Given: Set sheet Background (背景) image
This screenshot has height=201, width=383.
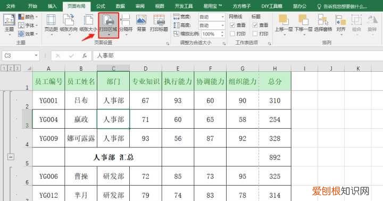Looking at the screenshot, I should click(x=141, y=23).
